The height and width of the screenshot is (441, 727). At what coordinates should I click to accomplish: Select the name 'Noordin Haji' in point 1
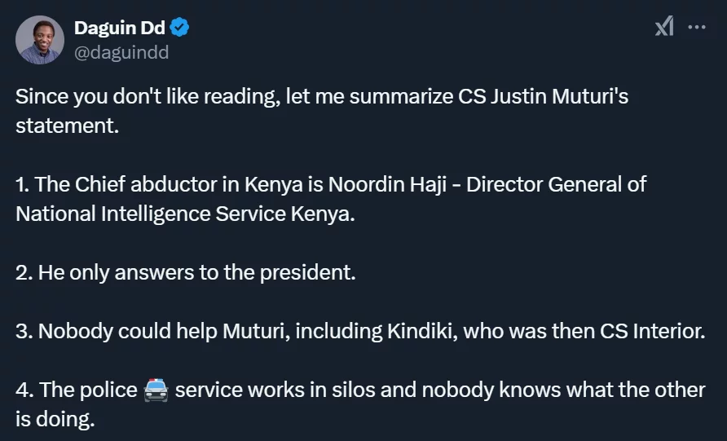[x=387, y=184]
